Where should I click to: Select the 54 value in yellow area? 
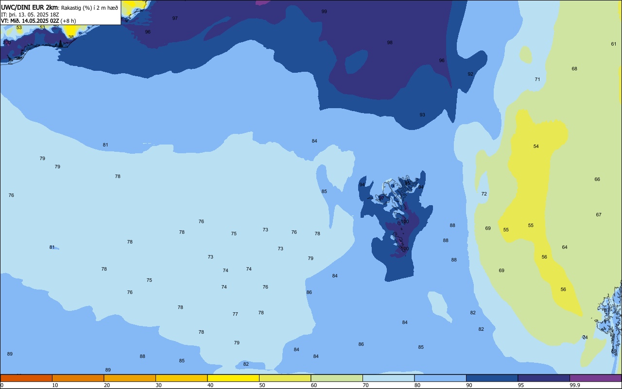click(x=536, y=146)
